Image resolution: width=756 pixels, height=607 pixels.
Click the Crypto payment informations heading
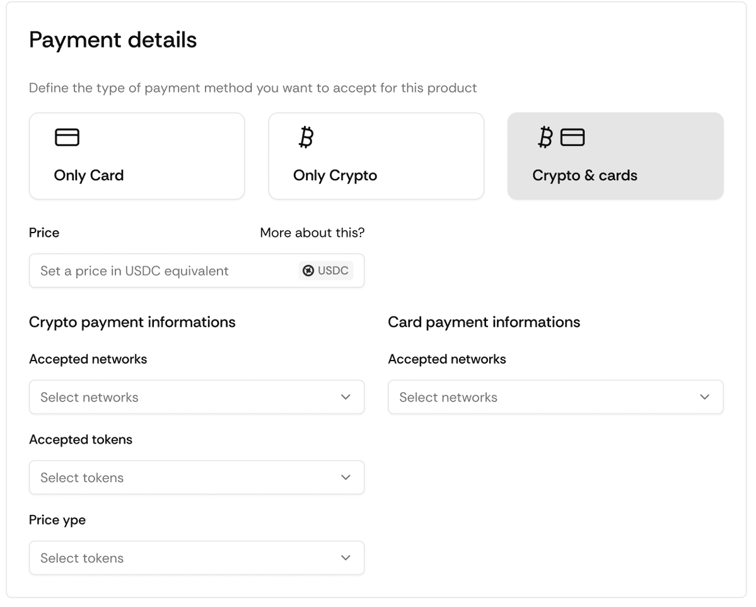click(x=132, y=323)
